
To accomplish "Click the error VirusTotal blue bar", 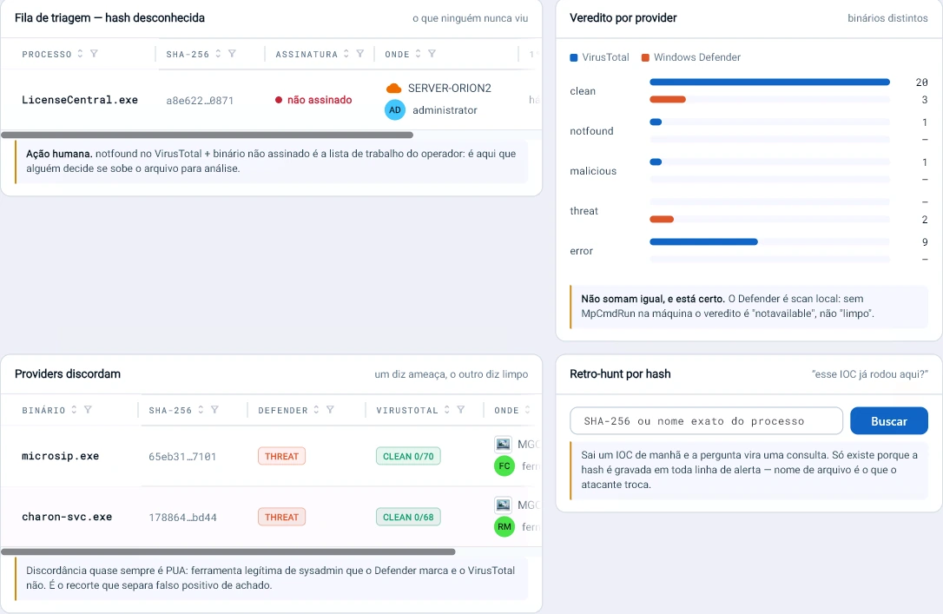I will point(703,241).
